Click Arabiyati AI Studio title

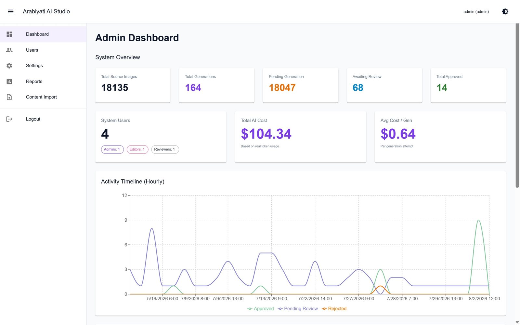46,11
